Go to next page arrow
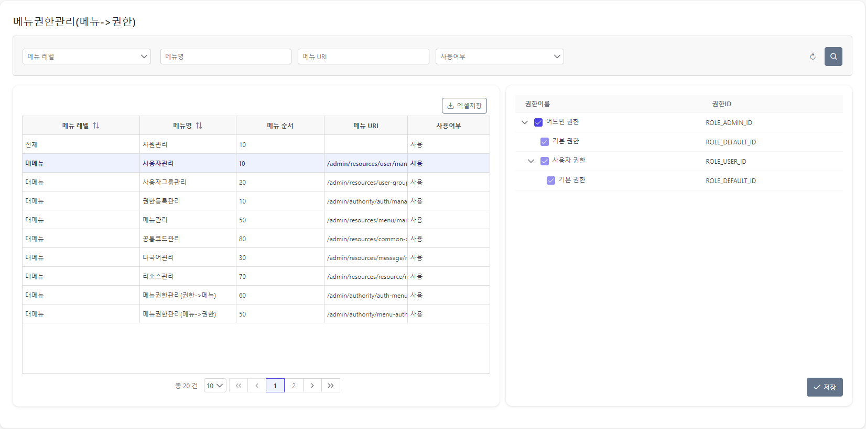This screenshot has width=866, height=429. coord(312,386)
